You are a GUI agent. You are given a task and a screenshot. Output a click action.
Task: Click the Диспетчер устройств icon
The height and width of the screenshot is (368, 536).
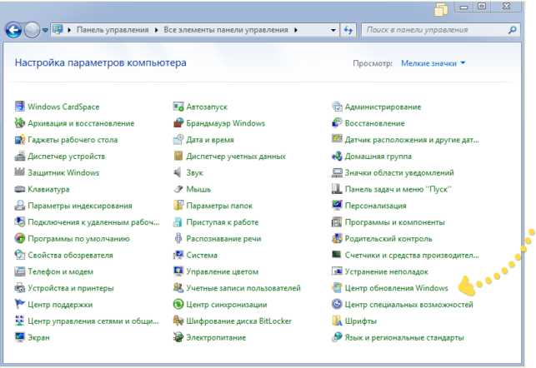[x=19, y=156]
